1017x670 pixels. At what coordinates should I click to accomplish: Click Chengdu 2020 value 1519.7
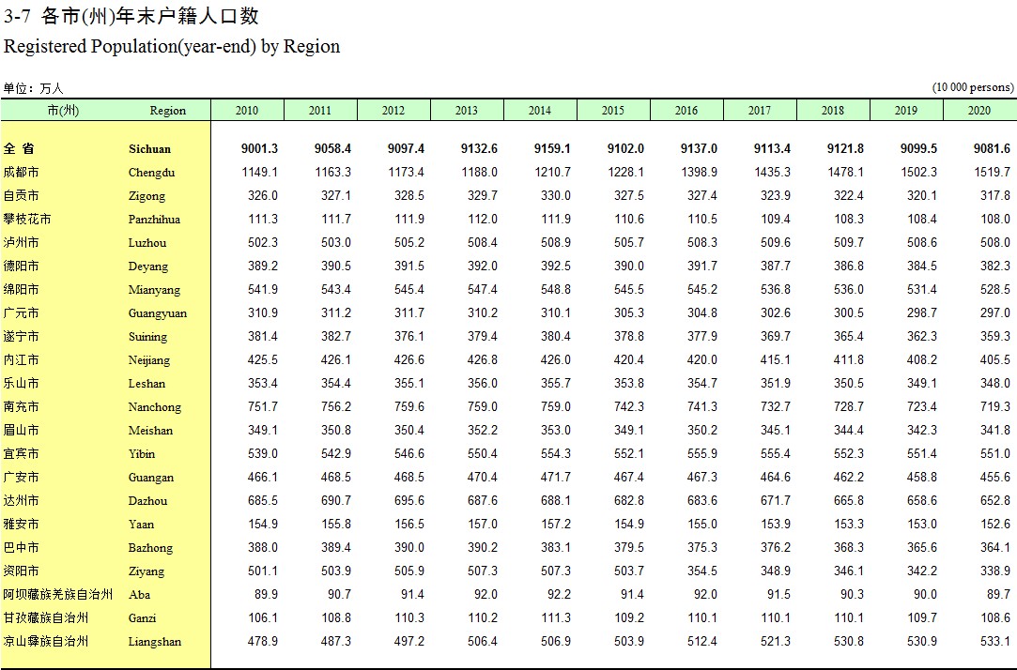pos(992,172)
